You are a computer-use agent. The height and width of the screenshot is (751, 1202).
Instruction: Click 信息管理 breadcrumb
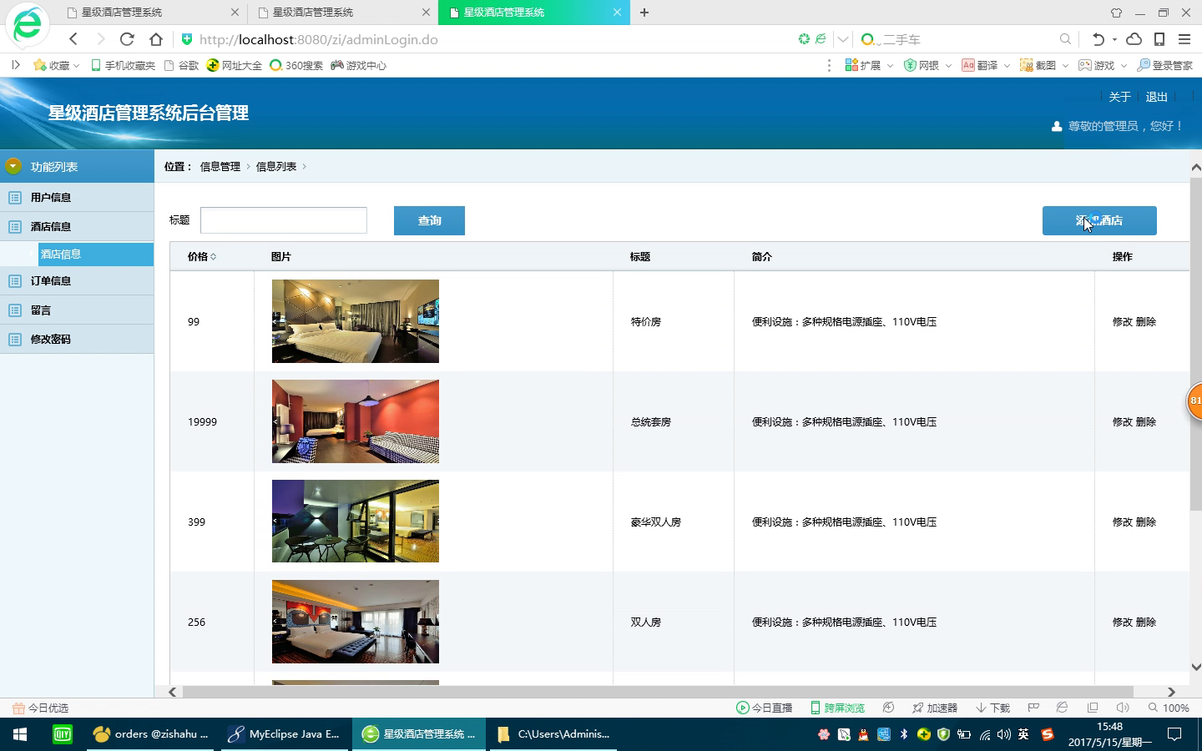click(220, 166)
